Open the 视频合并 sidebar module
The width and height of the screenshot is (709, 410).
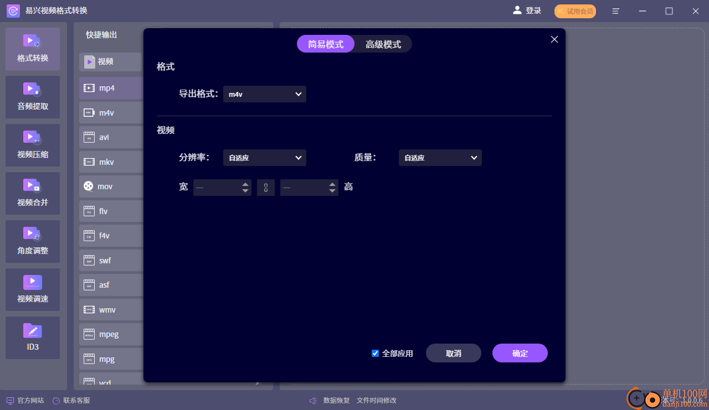click(x=33, y=193)
